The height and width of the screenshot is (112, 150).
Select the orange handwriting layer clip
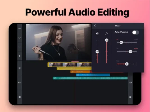point(80,72)
